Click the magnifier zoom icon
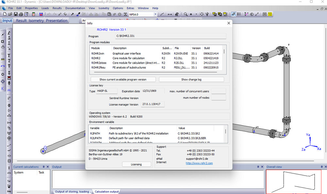 point(185,14)
